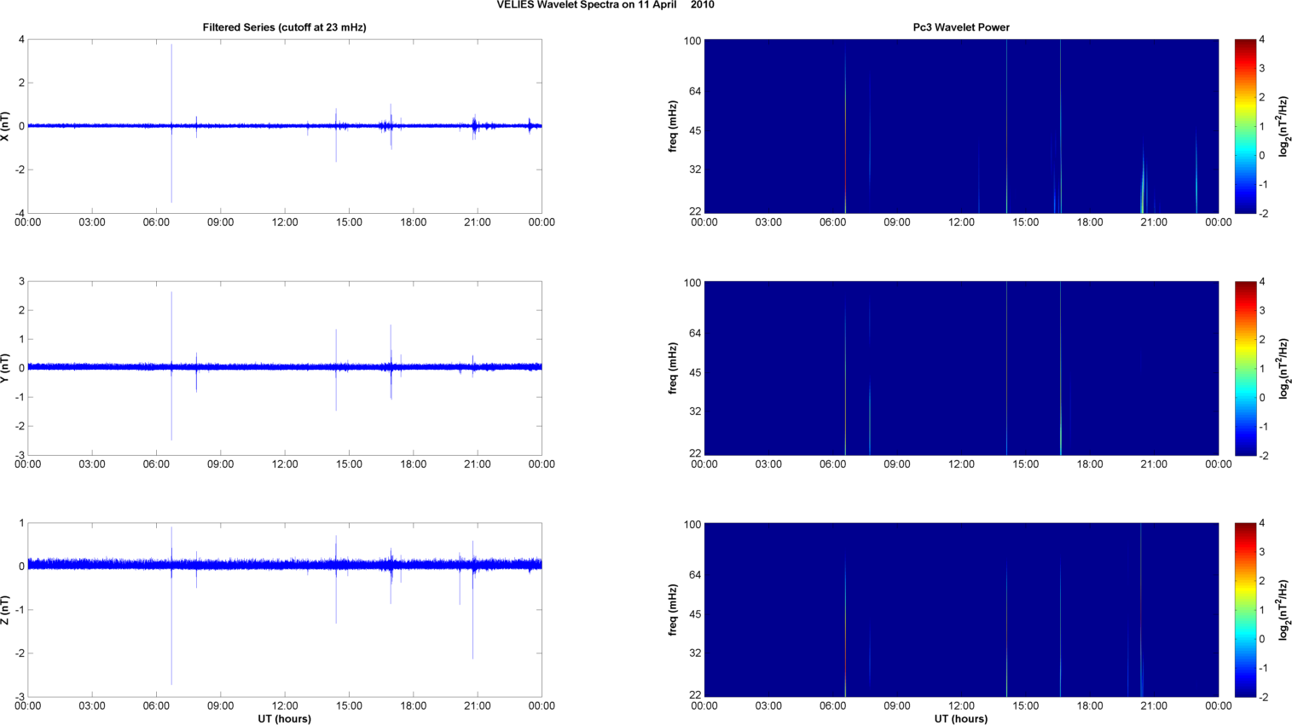Screen dimensions: 1292x725
Task: Click the 'Filtered Series (cutoff at 23 mHz)' heading
Action: pyautogui.click(x=284, y=27)
